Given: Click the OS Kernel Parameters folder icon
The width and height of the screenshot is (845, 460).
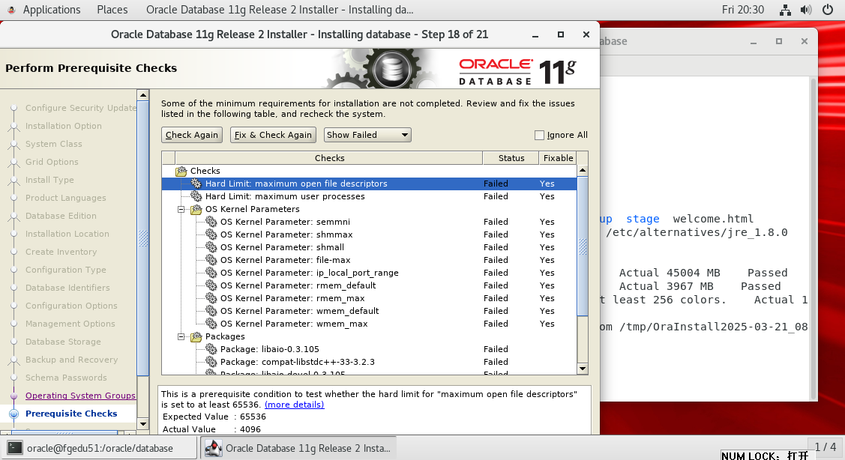Looking at the screenshot, I should tap(196, 209).
